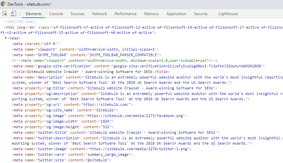
Task: Switch to the Elements tab
Action: (33, 14)
